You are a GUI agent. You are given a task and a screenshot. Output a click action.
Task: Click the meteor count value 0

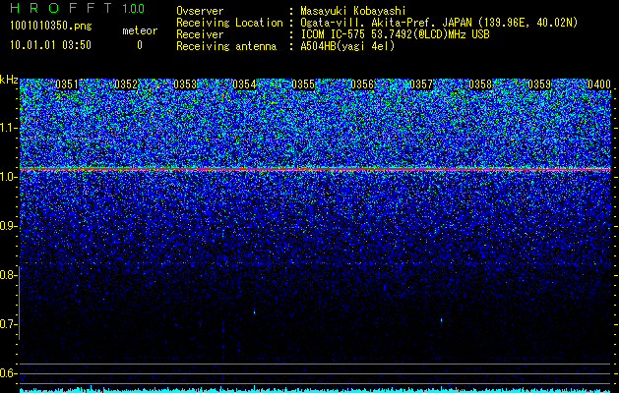click(x=140, y=45)
